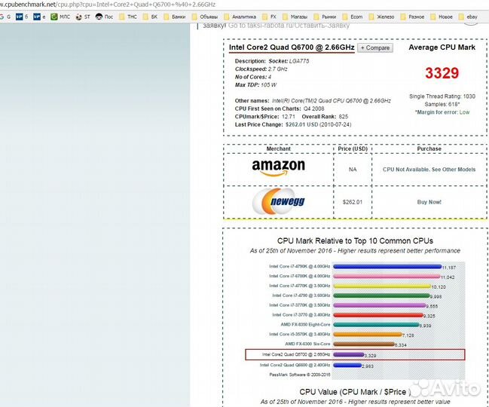The width and height of the screenshot is (489, 407).
Task: Open the Объявы bookmark folder
Action: [x=205, y=17]
